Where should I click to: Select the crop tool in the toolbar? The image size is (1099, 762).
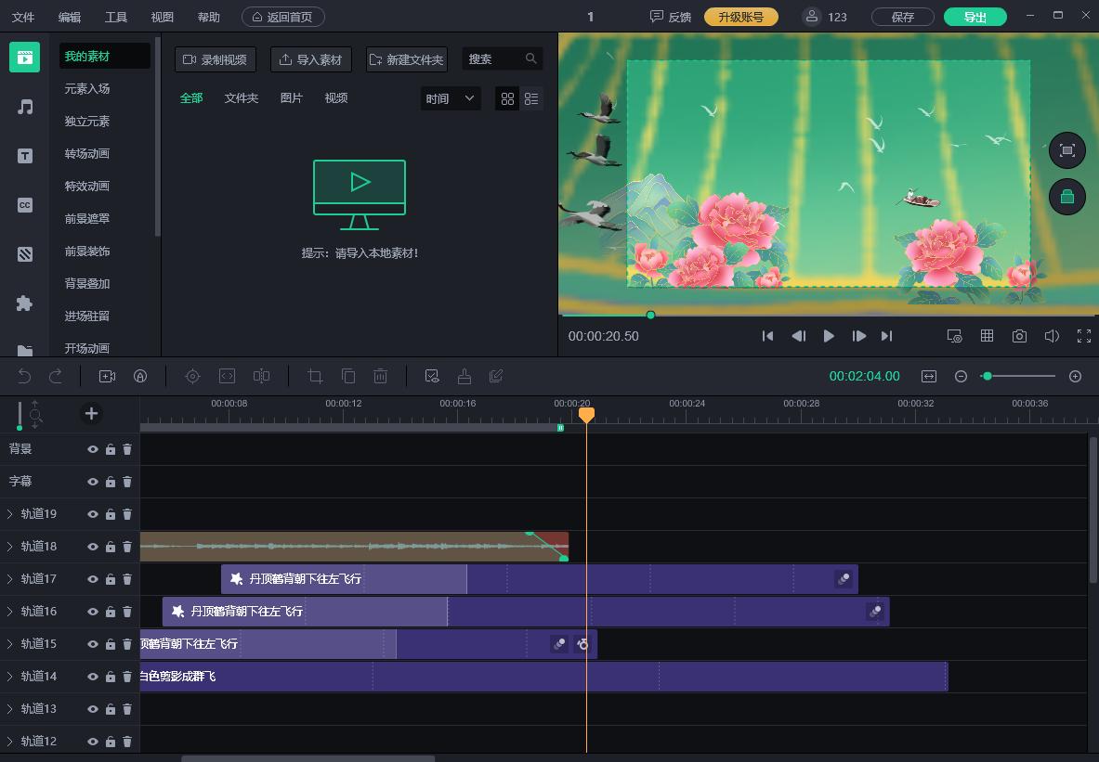(315, 376)
